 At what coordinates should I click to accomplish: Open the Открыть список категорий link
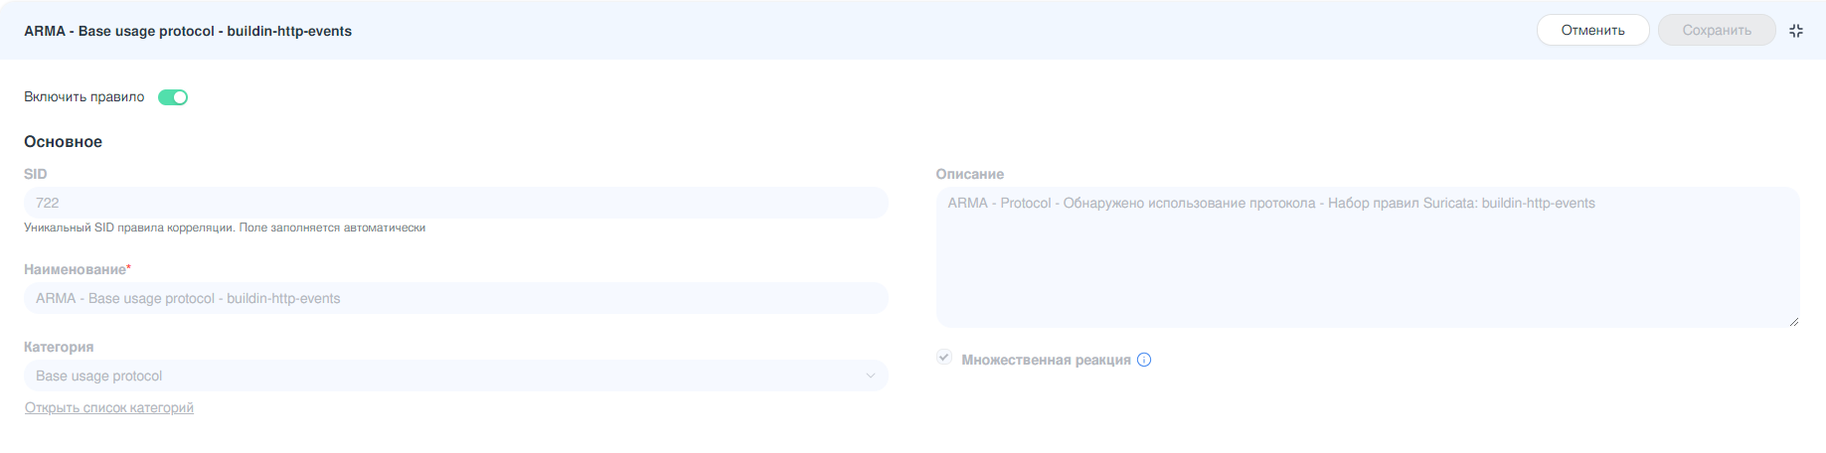coord(109,408)
